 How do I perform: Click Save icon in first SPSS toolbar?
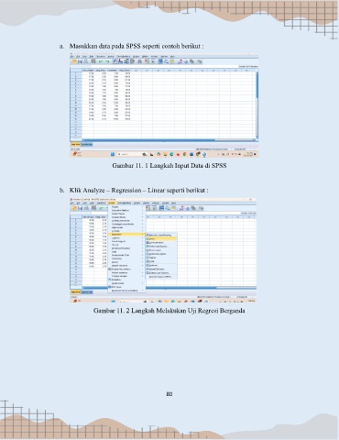80,61
